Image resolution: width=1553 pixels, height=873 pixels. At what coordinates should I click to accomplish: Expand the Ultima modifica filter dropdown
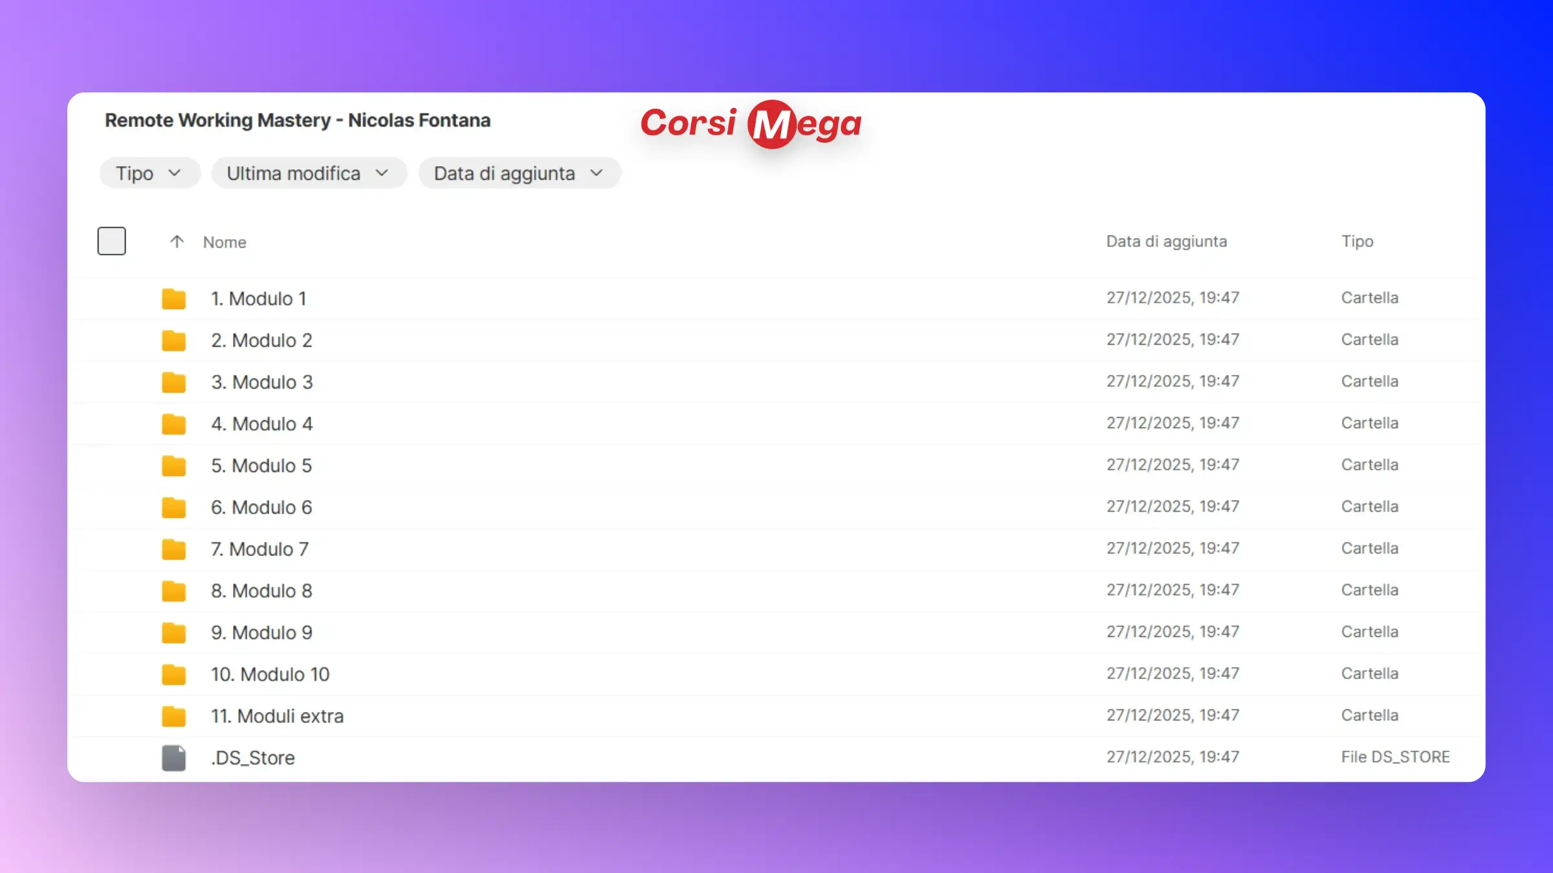pos(309,173)
